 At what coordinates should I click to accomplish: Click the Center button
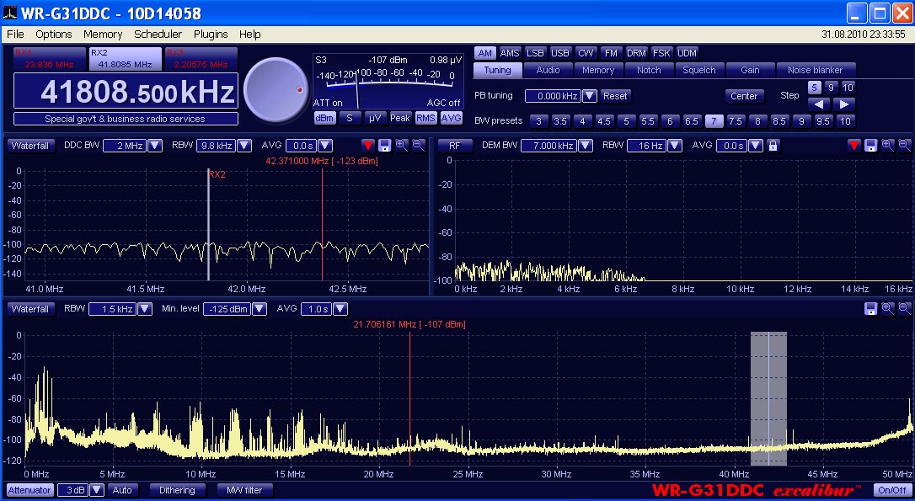pyautogui.click(x=744, y=96)
